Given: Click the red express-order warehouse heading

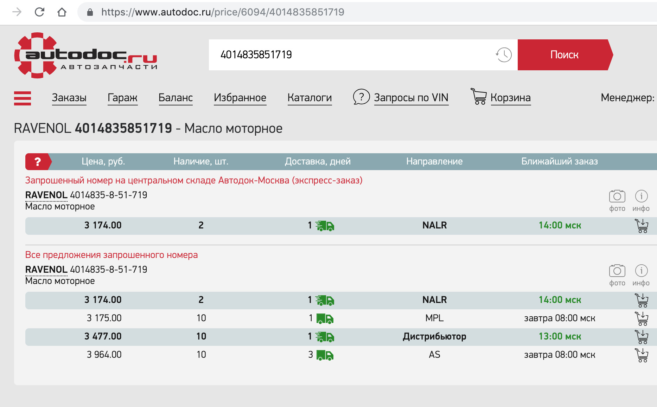Looking at the screenshot, I should click(x=194, y=180).
